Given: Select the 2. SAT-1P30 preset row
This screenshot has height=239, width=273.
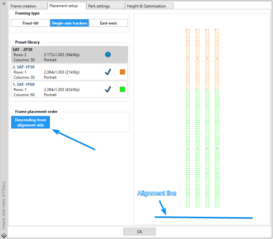Looking at the screenshot, I should [69, 72].
